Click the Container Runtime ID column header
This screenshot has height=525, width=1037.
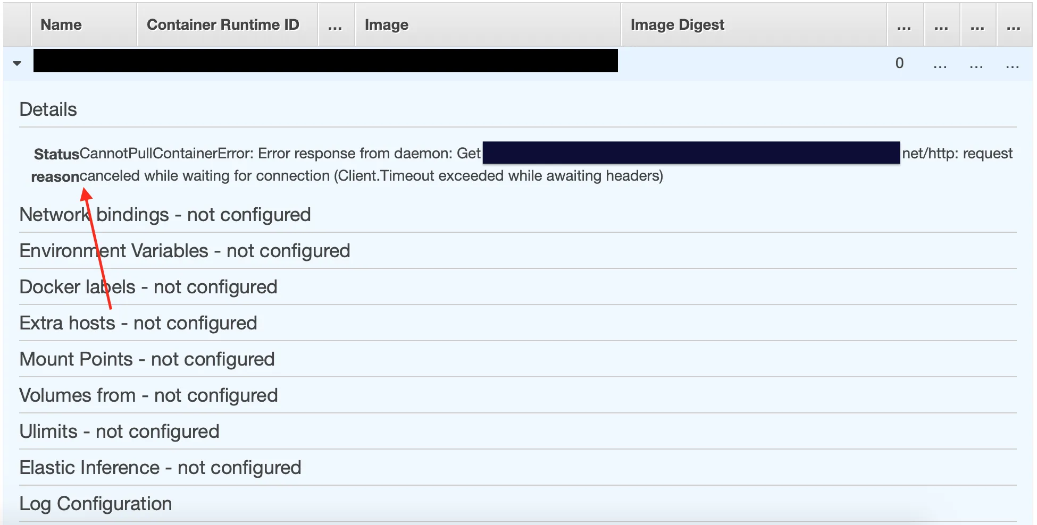tap(223, 25)
